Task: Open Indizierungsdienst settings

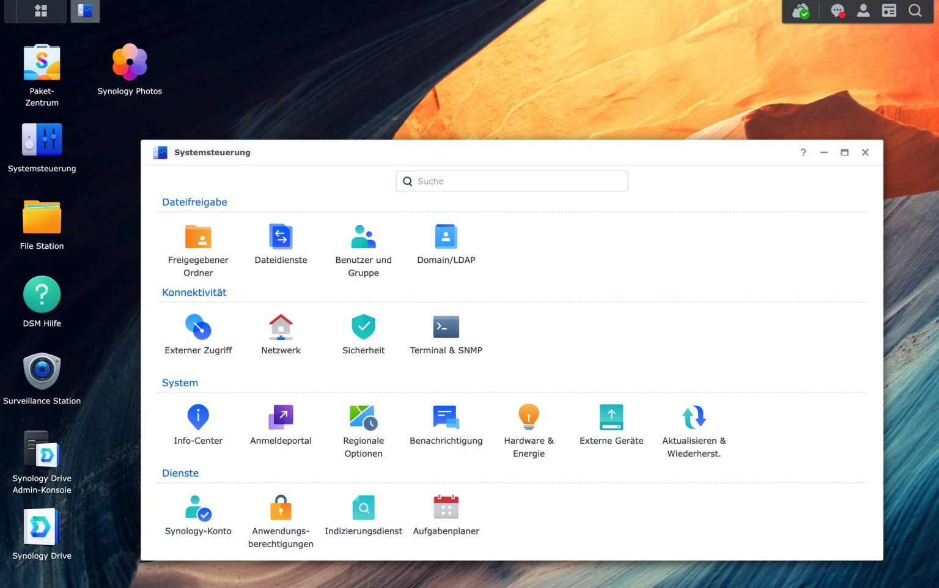Action: click(363, 516)
